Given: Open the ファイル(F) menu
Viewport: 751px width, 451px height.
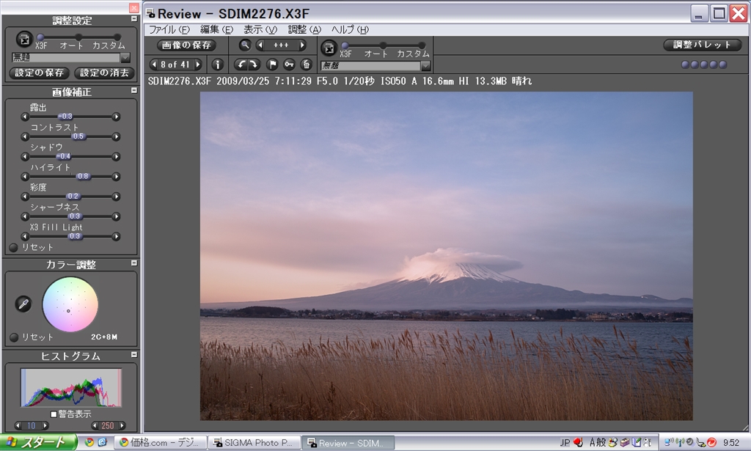Looking at the screenshot, I should (x=169, y=29).
